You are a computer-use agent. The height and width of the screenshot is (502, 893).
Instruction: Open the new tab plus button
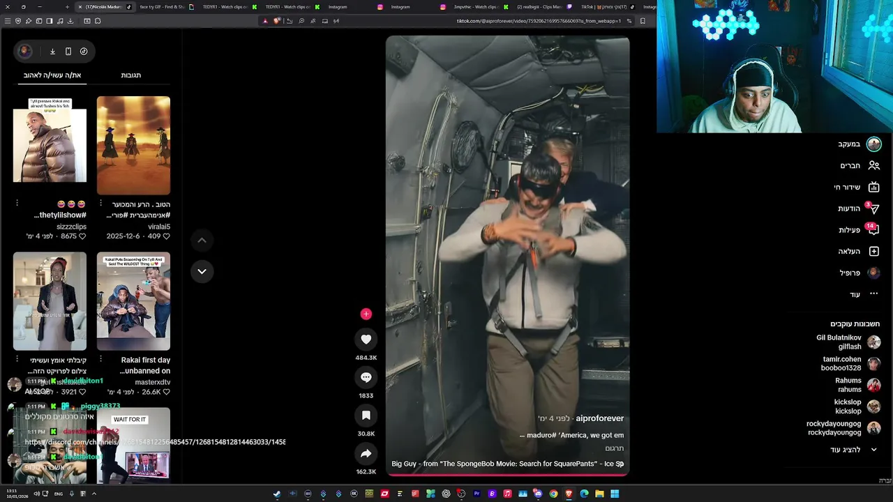[x=67, y=7]
